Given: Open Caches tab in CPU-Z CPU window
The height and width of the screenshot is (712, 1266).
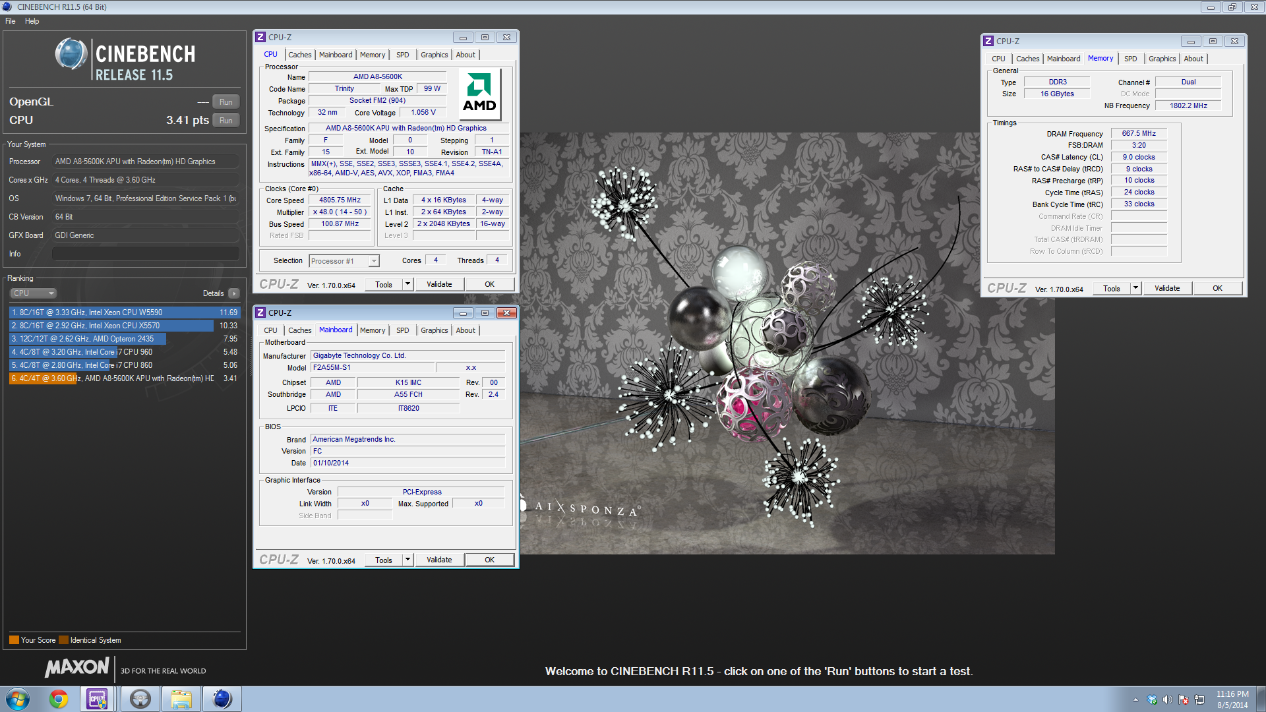Looking at the screenshot, I should (300, 55).
